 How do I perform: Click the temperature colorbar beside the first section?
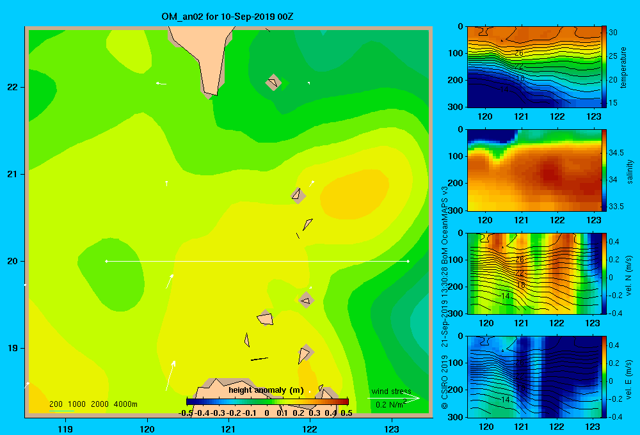[604, 67]
